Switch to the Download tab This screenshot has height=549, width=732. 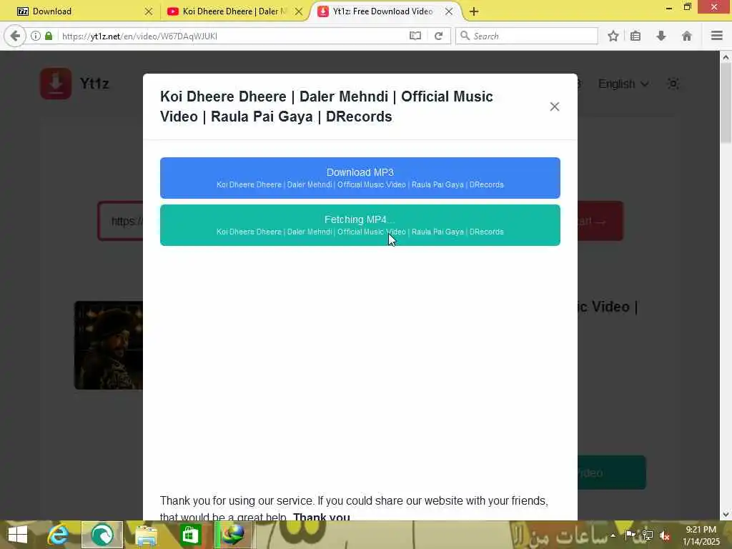point(79,11)
